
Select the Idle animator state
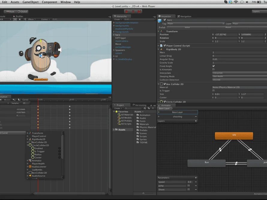[x=234, y=136]
